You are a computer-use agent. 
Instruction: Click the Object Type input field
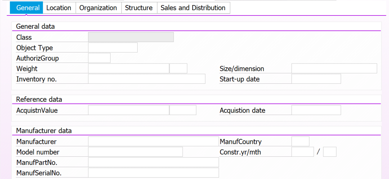click(x=113, y=48)
